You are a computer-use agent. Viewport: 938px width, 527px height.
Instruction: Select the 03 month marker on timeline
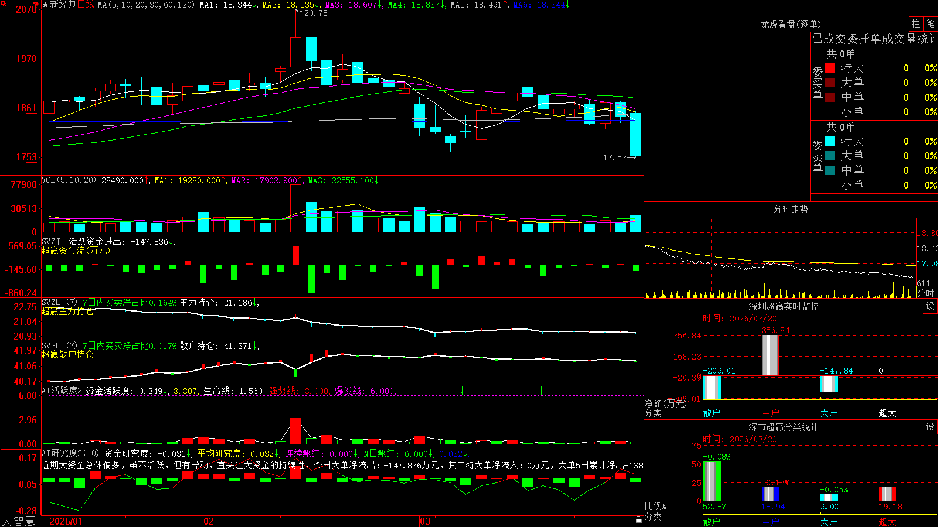tap(425, 521)
